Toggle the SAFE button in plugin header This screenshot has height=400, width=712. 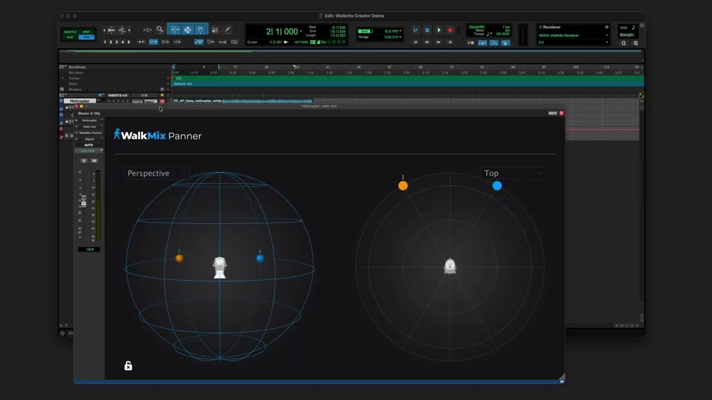click(552, 113)
